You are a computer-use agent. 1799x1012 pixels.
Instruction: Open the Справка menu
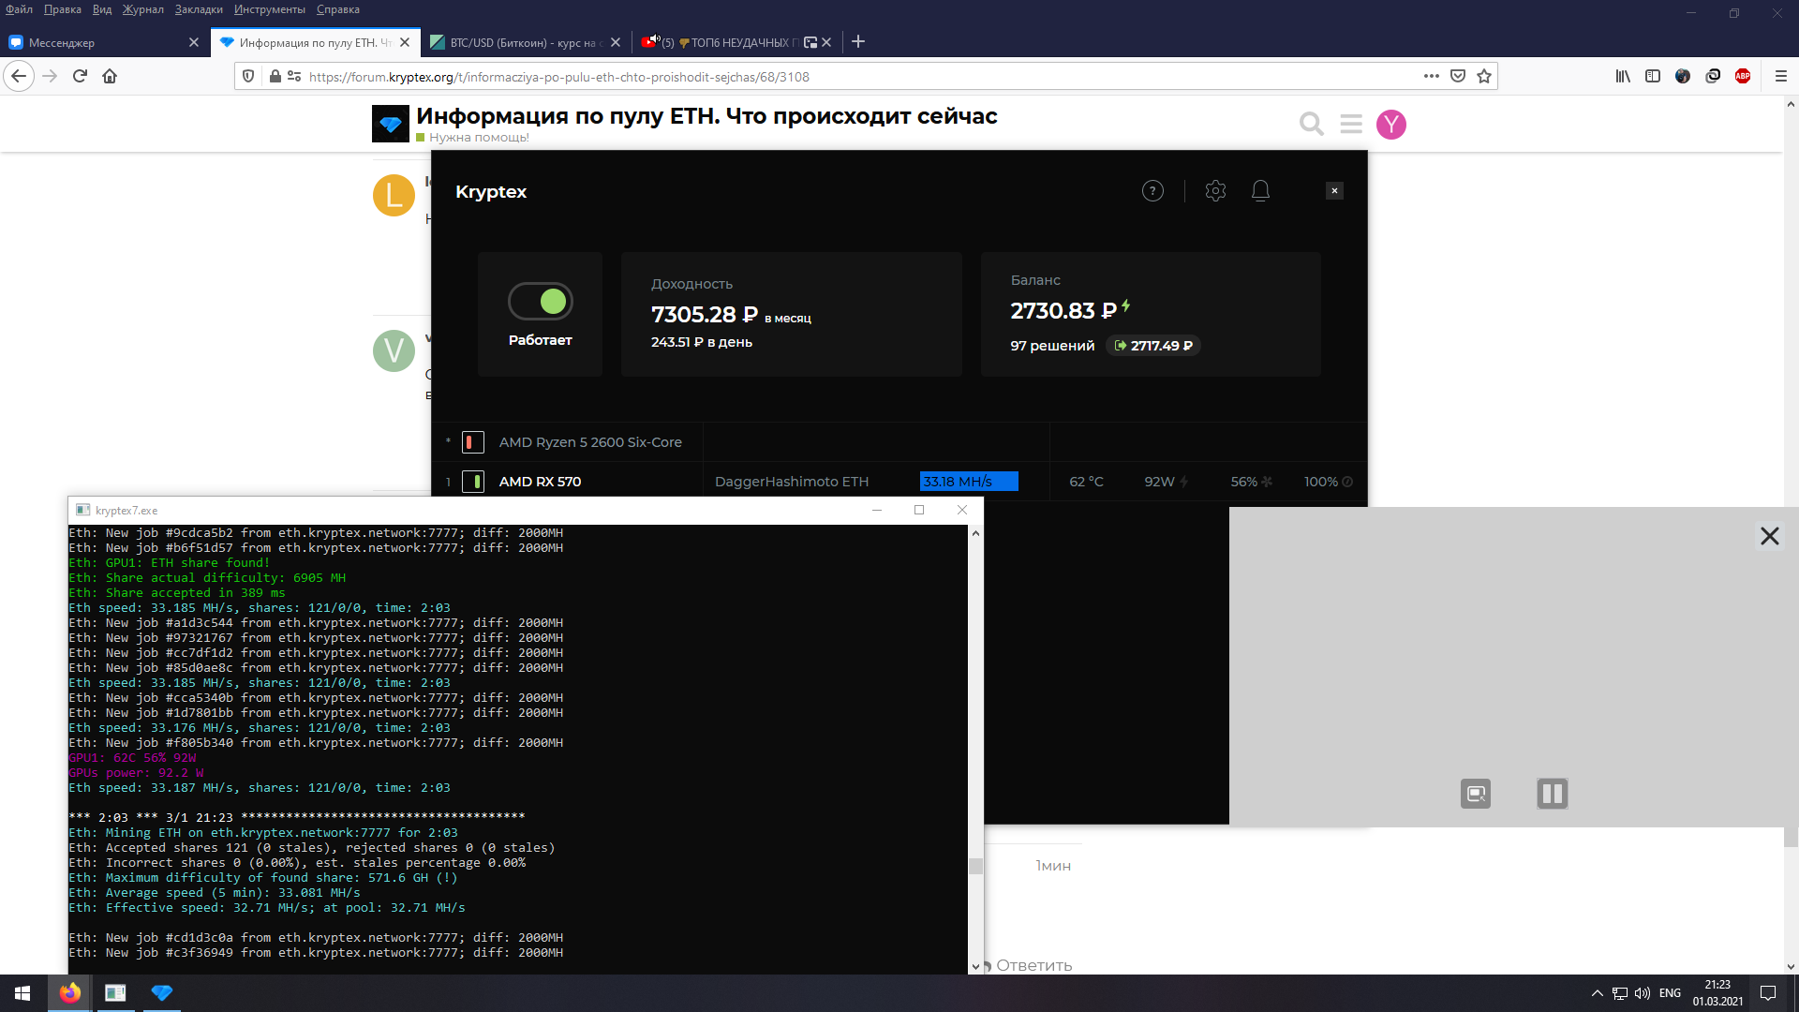pos(338,9)
